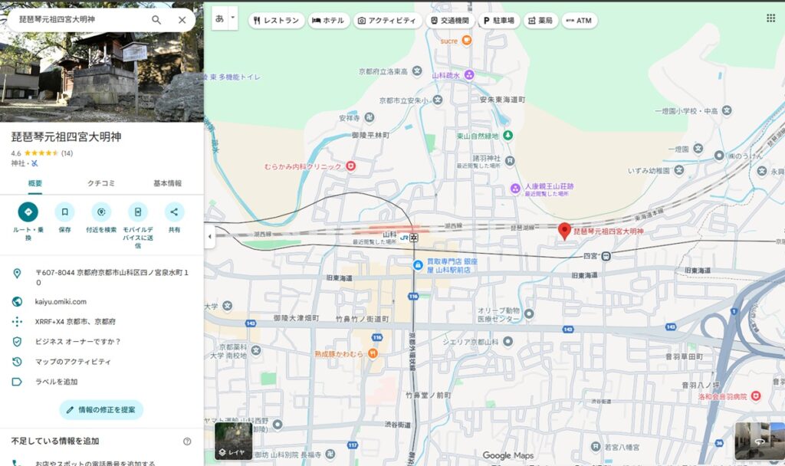Toggle the レイヤ map layers view
Image resolution: width=785 pixels, height=466 pixels.
point(233,441)
